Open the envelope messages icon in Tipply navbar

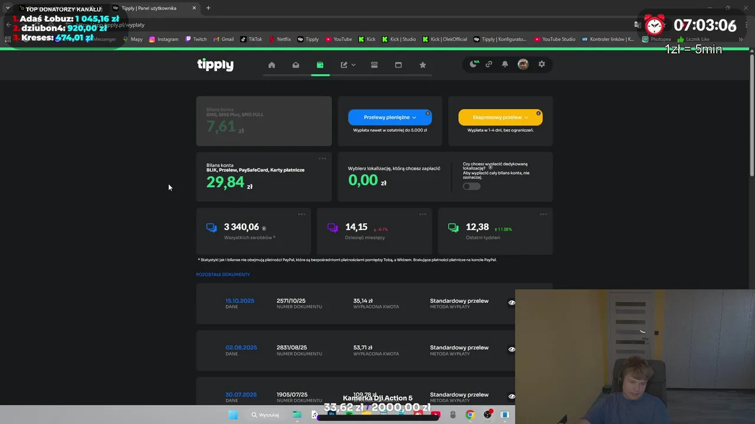point(296,65)
